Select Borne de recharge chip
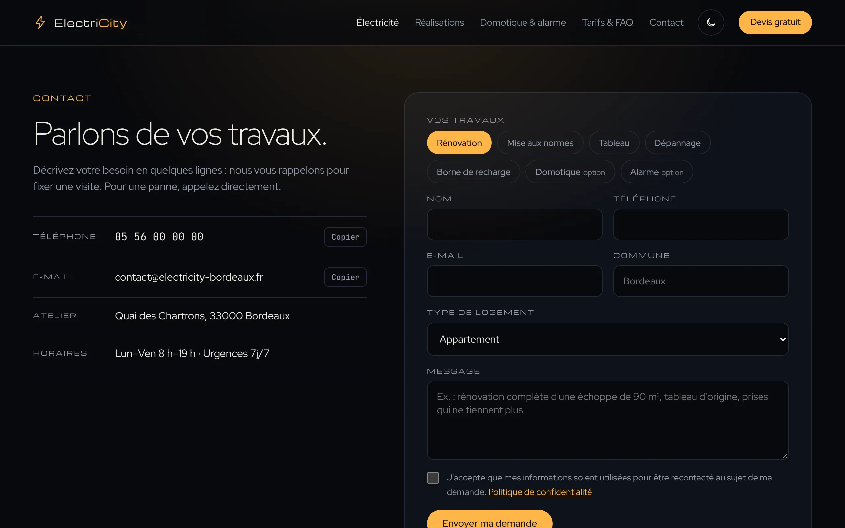 coord(473,172)
